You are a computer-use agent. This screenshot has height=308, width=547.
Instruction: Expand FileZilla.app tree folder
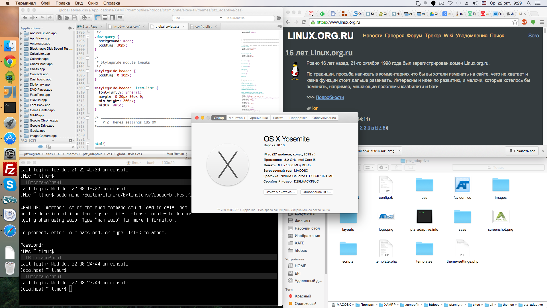tap(21, 100)
